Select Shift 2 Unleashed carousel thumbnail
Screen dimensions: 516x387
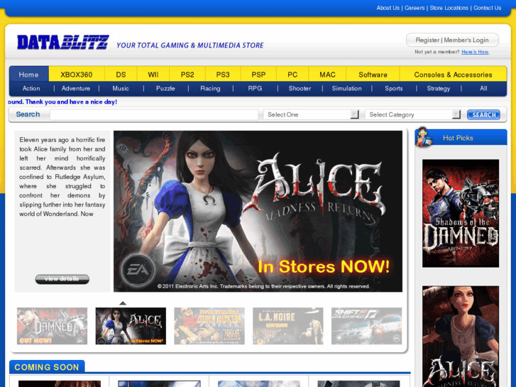367,326
